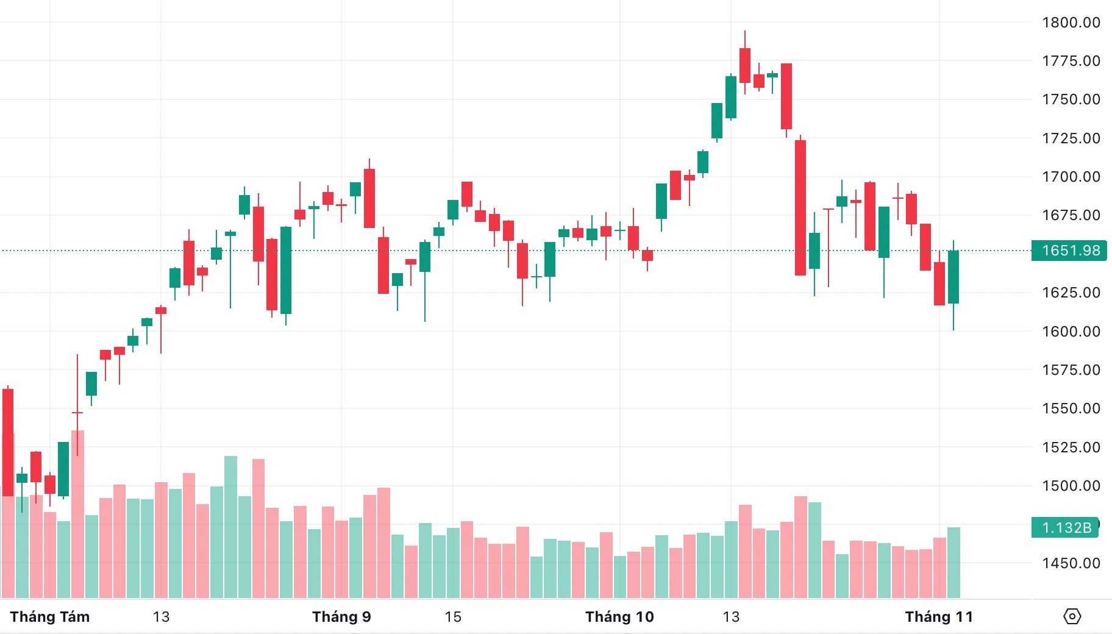Click the rightmost green volume bar

953,562
